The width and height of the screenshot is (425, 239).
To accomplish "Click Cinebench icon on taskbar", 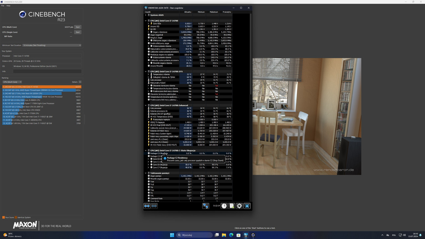I will click(253, 235).
